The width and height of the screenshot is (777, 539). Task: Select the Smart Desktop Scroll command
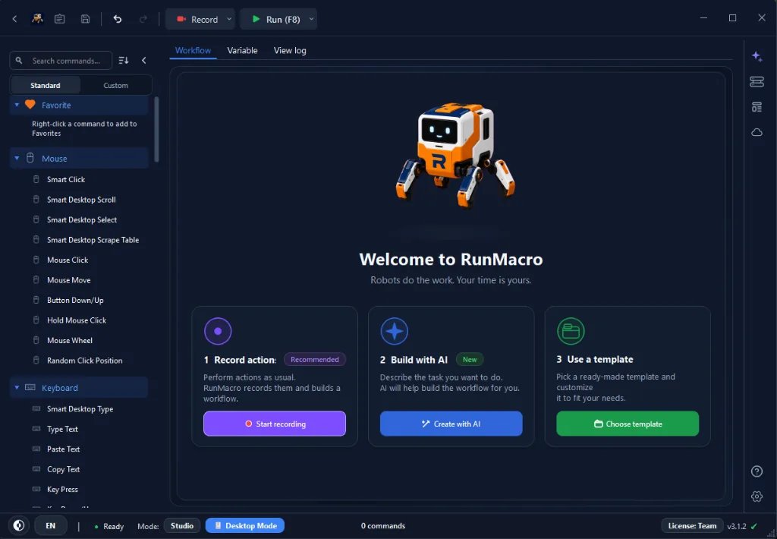point(81,200)
